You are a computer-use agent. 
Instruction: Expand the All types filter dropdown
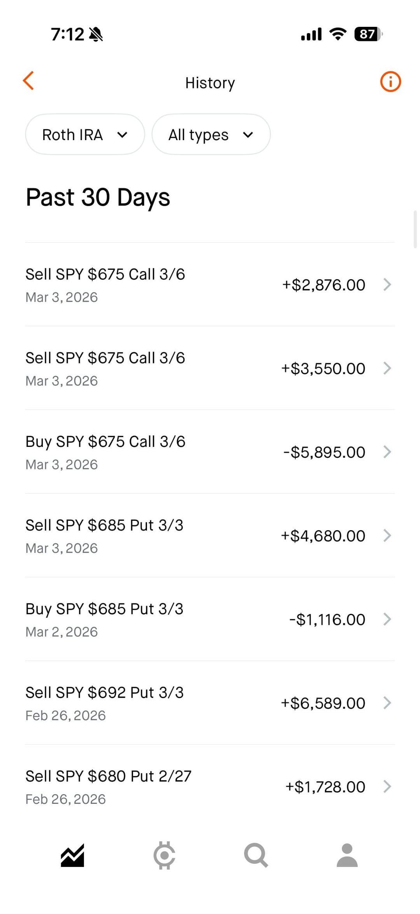coord(211,135)
